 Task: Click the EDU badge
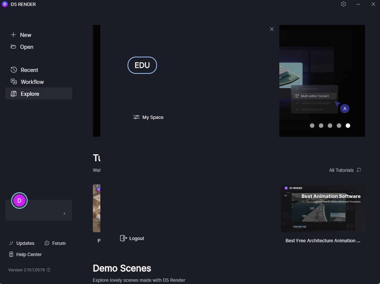(x=142, y=65)
